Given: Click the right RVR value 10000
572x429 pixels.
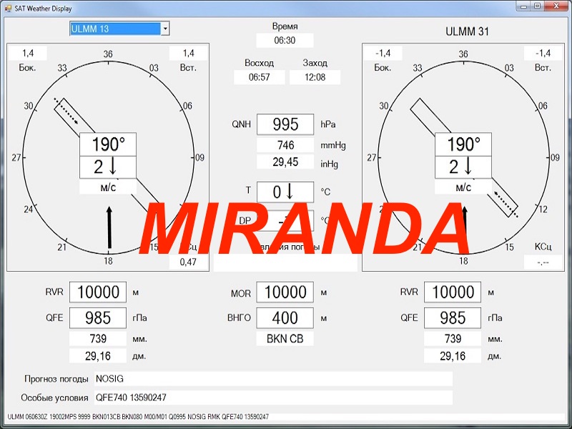Looking at the screenshot, I should point(453,292).
